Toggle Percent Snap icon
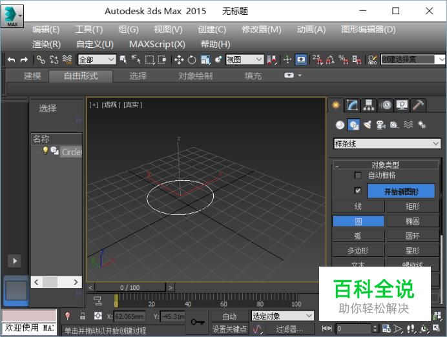This screenshot has width=447, height=337. click(344, 60)
